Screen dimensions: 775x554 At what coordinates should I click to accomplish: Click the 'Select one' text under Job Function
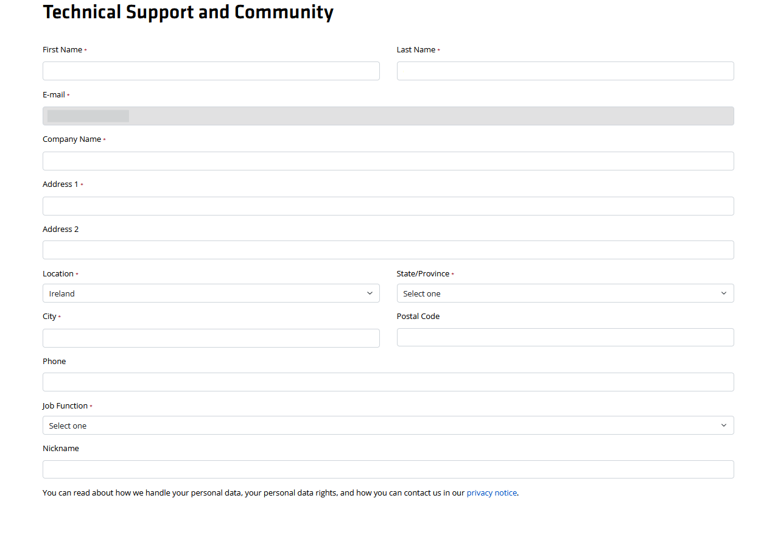click(68, 425)
